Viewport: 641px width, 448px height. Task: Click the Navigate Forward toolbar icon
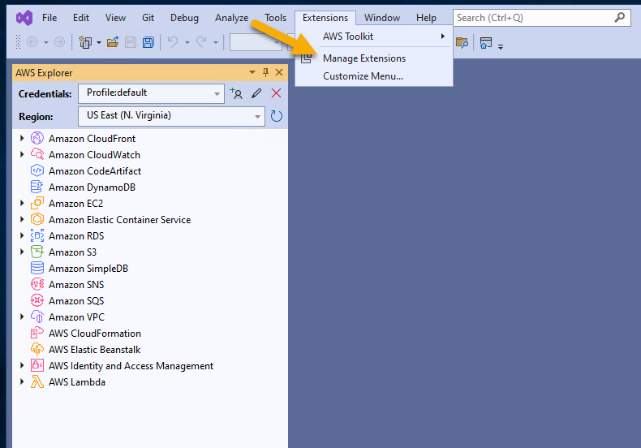[60, 42]
